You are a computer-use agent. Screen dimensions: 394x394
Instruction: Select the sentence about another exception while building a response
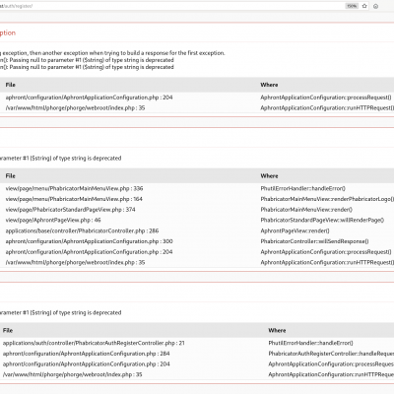click(x=112, y=53)
